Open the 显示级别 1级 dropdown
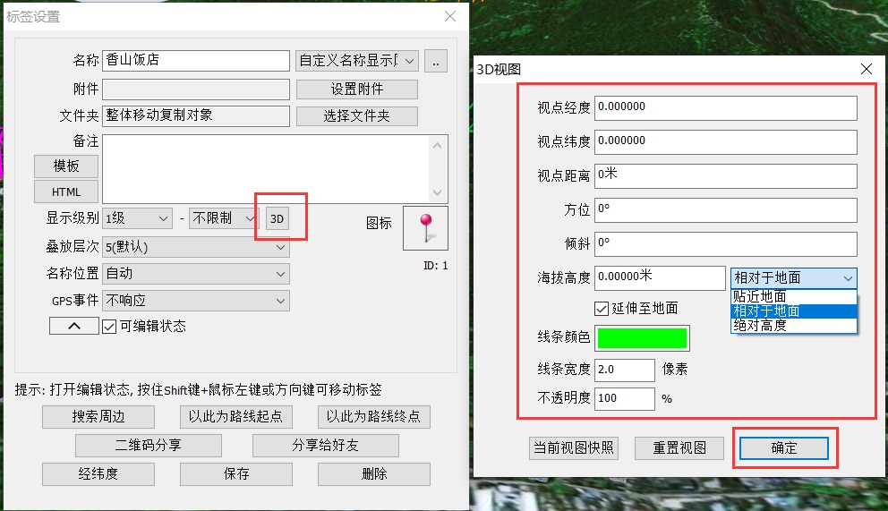 tap(138, 218)
